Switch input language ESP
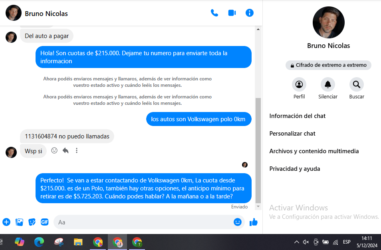The height and width of the screenshot is (250, 381). [x=347, y=242]
